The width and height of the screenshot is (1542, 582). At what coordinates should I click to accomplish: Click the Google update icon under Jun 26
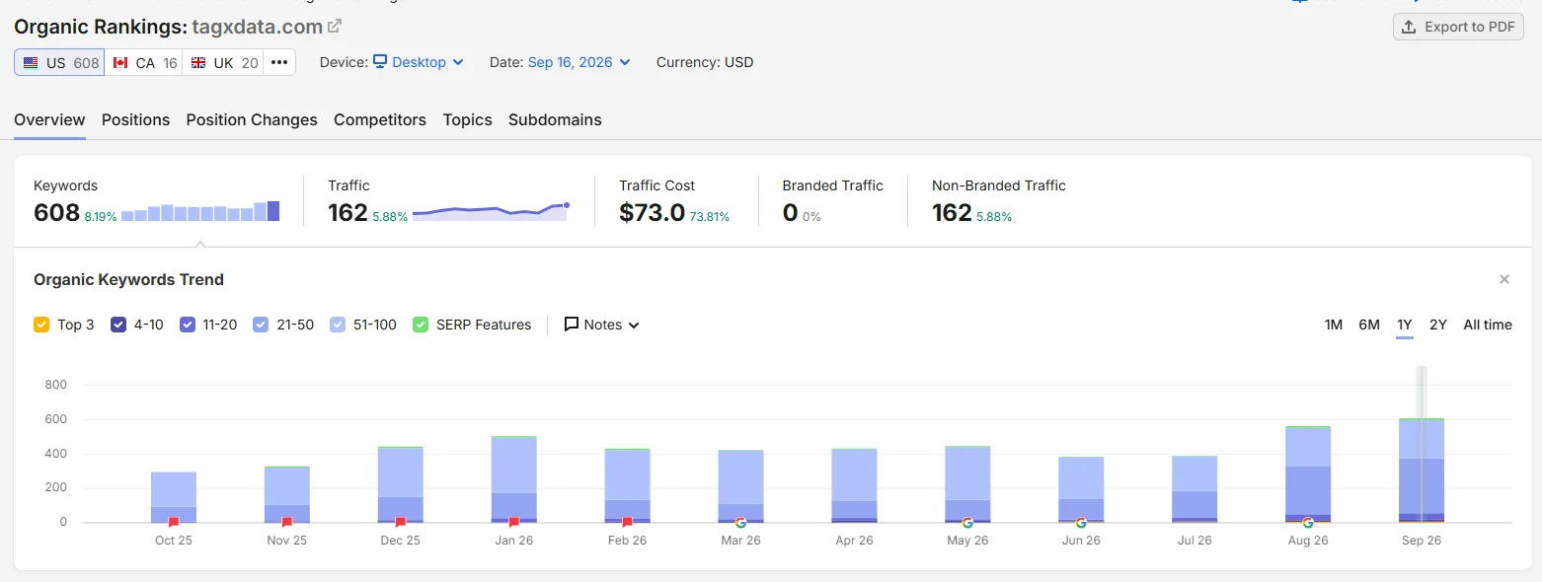click(1081, 523)
